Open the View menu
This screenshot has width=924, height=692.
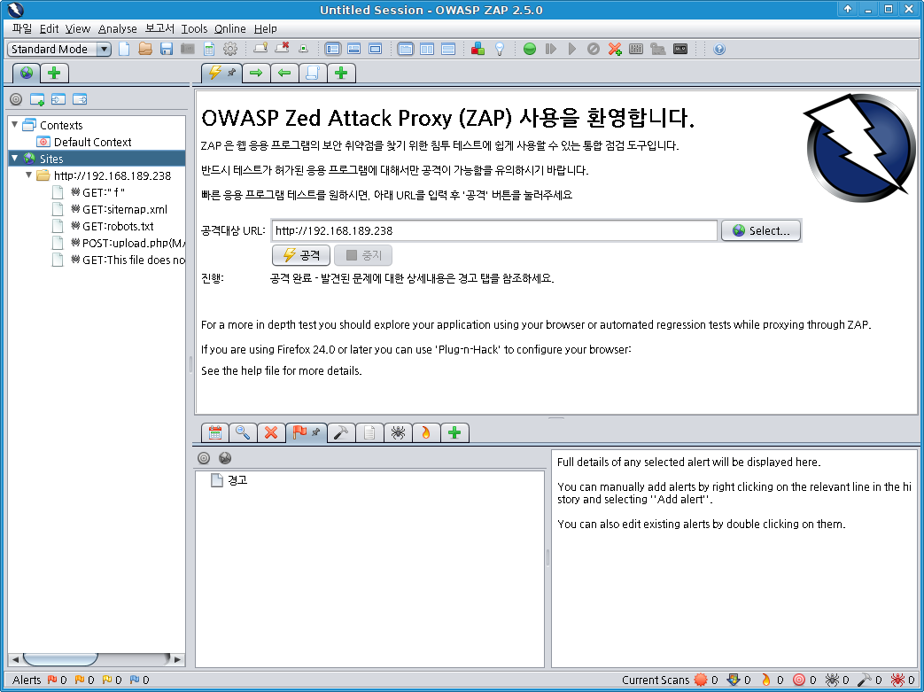78,28
